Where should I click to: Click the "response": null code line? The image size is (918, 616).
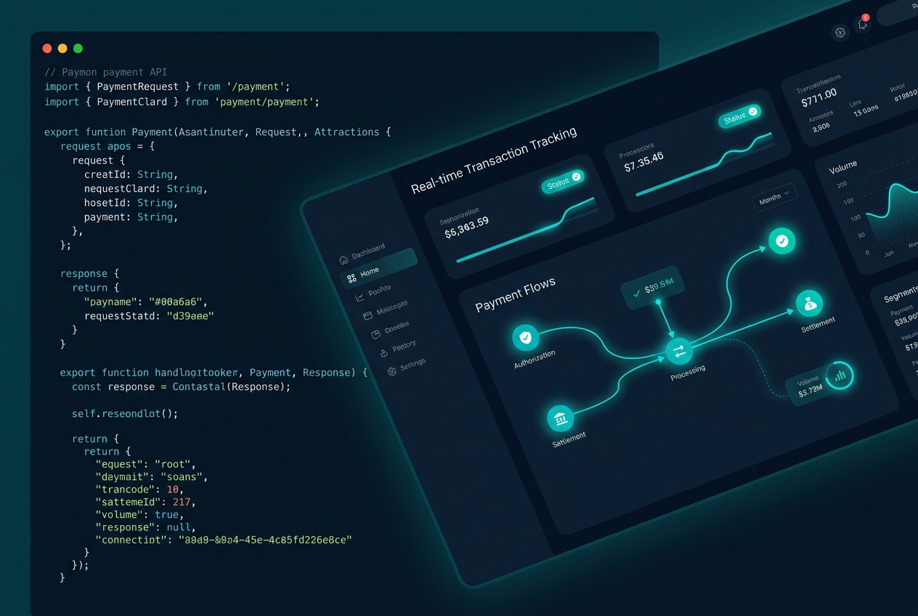pyautogui.click(x=146, y=527)
